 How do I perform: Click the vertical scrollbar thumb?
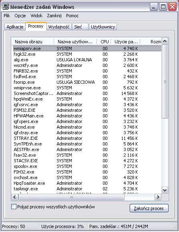click(x=165, y=81)
